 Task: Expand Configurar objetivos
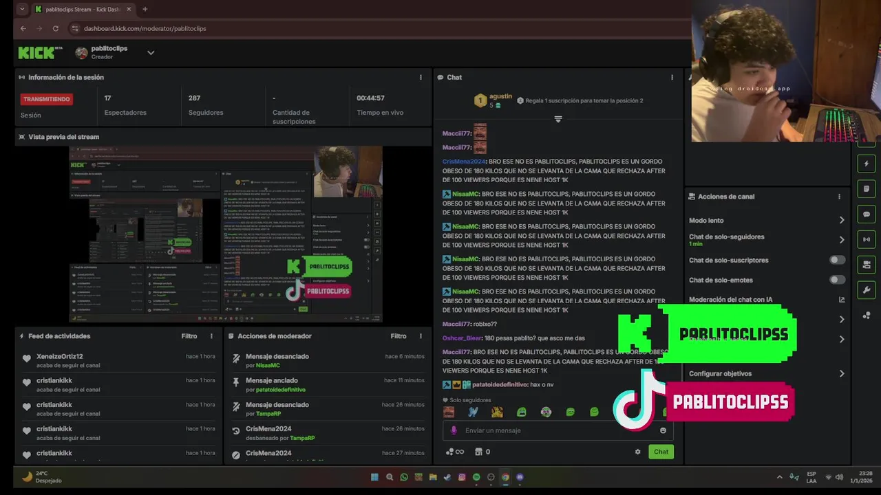click(841, 374)
